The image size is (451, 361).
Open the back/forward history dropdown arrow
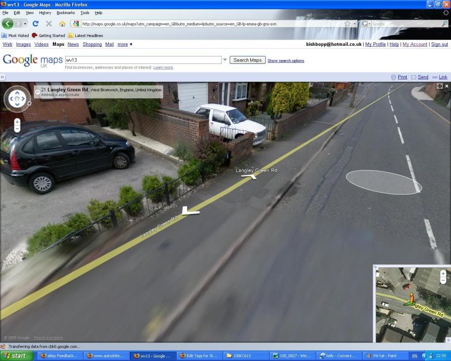point(25,24)
